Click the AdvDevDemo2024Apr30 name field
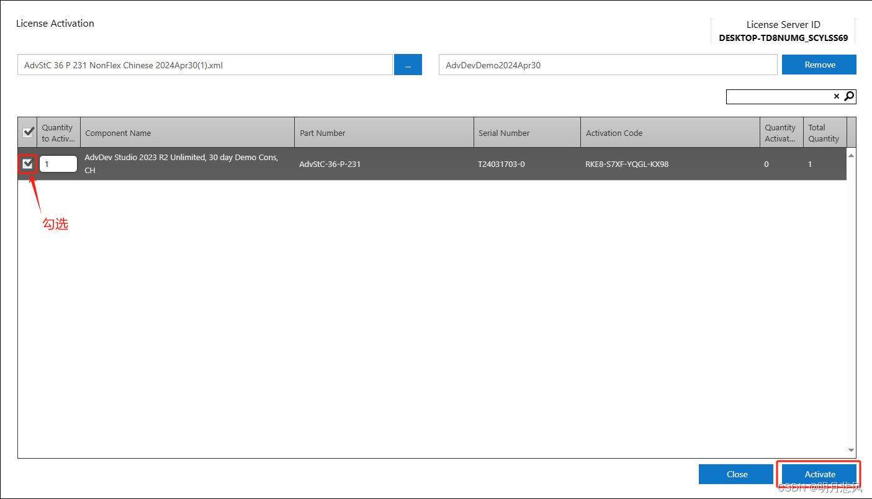872x499 pixels. point(608,65)
